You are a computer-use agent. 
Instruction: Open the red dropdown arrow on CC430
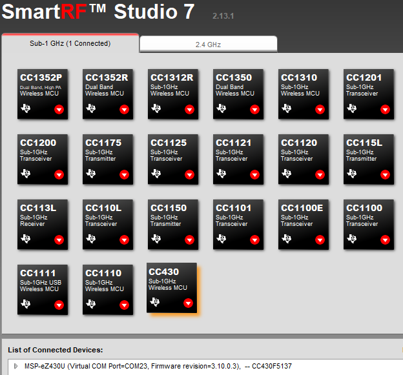coord(188,303)
